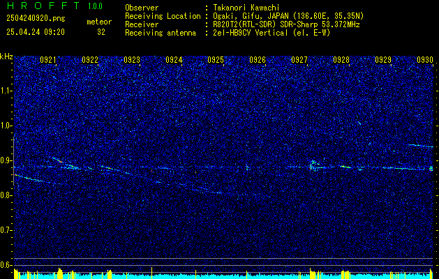
Task: Click the 1.1 kHz axis label
Action: click(6, 91)
